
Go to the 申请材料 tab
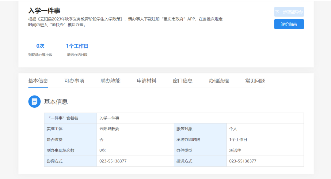(x=146, y=81)
